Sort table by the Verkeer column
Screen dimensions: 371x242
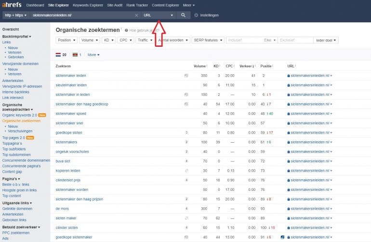(x=247, y=66)
